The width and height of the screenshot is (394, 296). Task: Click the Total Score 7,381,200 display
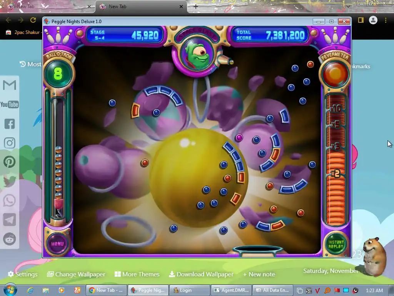[x=270, y=35]
